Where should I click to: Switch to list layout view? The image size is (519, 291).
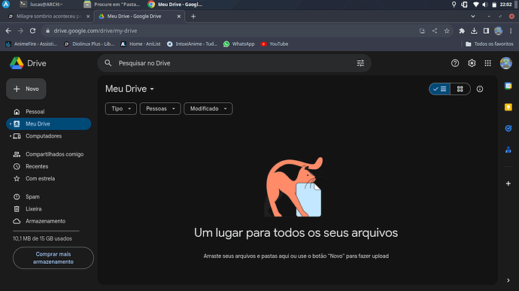[x=439, y=89]
